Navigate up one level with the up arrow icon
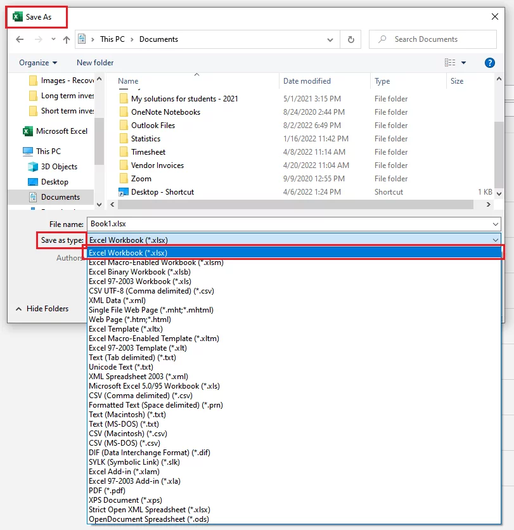The image size is (514, 530). tap(67, 39)
